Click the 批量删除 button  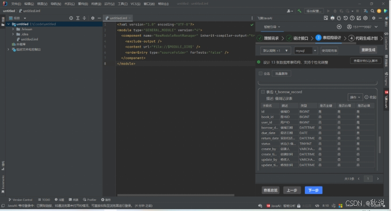(x=281, y=73)
